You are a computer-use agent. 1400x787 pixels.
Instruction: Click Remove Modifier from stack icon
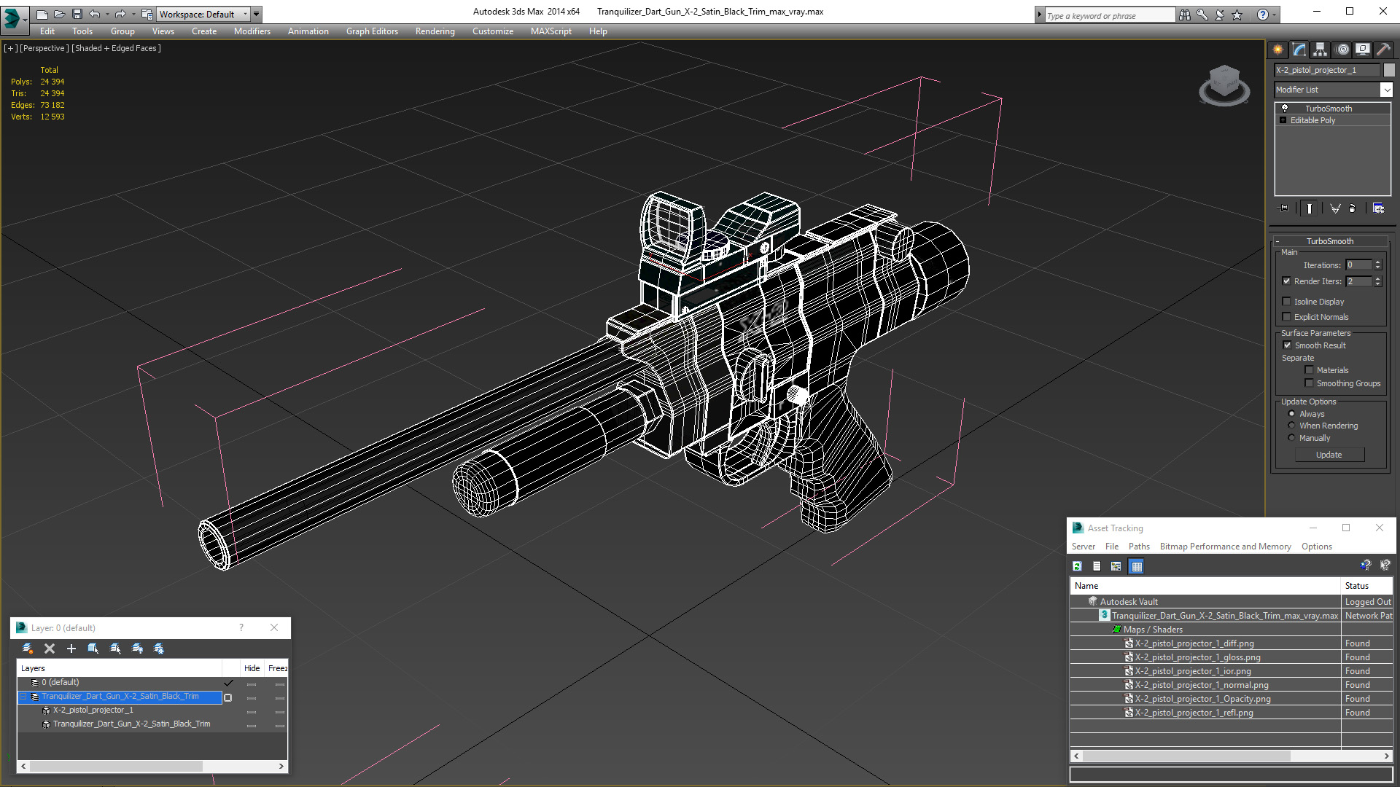pos(1353,208)
